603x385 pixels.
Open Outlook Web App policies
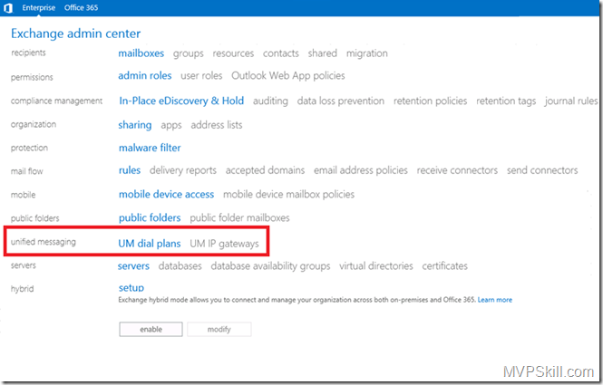click(288, 76)
